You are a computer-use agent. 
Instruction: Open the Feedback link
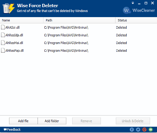(x=12, y=130)
